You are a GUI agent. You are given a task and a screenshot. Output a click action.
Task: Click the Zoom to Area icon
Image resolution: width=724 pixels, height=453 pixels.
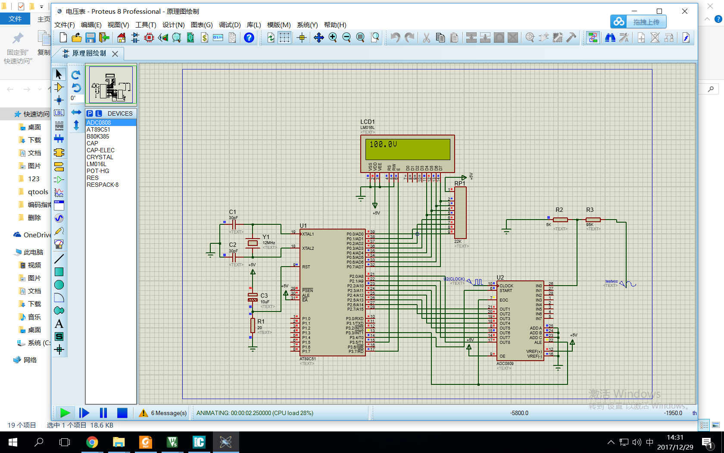tap(375, 38)
